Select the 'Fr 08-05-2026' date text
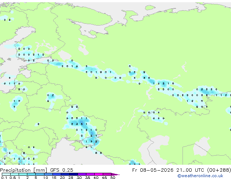Image resolution: width=231 pixels, height=179 pixels. 153,170
